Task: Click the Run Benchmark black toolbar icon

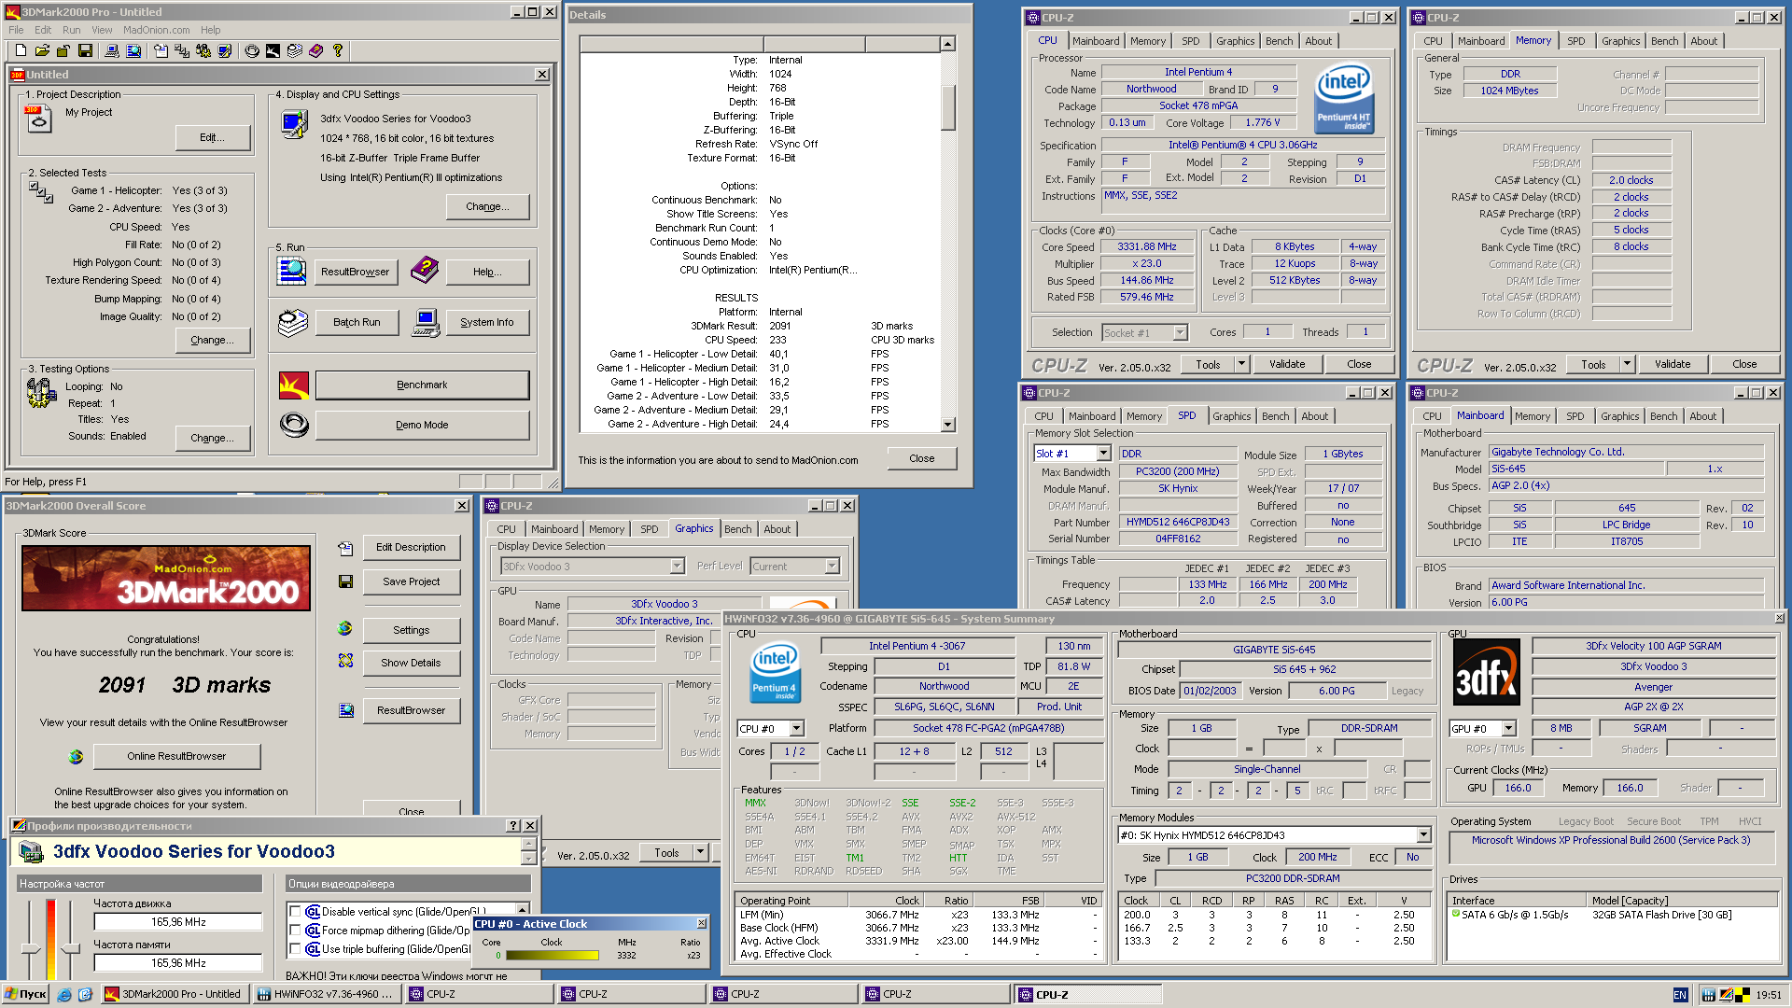Action: (273, 50)
